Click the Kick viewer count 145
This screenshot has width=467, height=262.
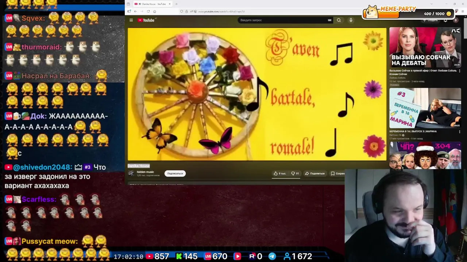pos(187,257)
